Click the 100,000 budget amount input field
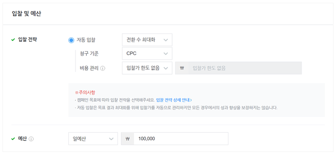The height and width of the screenshot is (154, 336). [181, 139]
